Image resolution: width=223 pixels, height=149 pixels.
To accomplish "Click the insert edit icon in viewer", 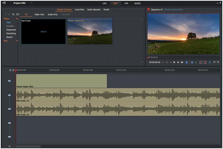I will pyautogui.click(x=205, y=62).
